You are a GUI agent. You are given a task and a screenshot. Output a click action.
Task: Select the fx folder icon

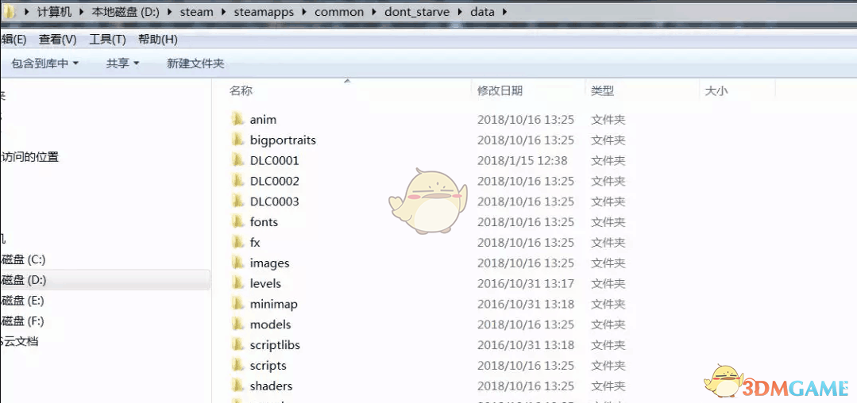pyautogui.click(x=237, y=242)
